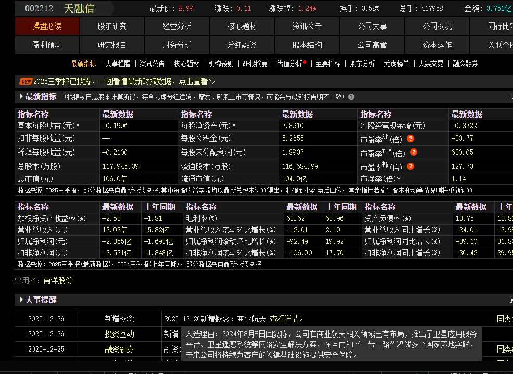
Task: Select 毛利率 latest value 63.62
Action: [x=296, y=218]
